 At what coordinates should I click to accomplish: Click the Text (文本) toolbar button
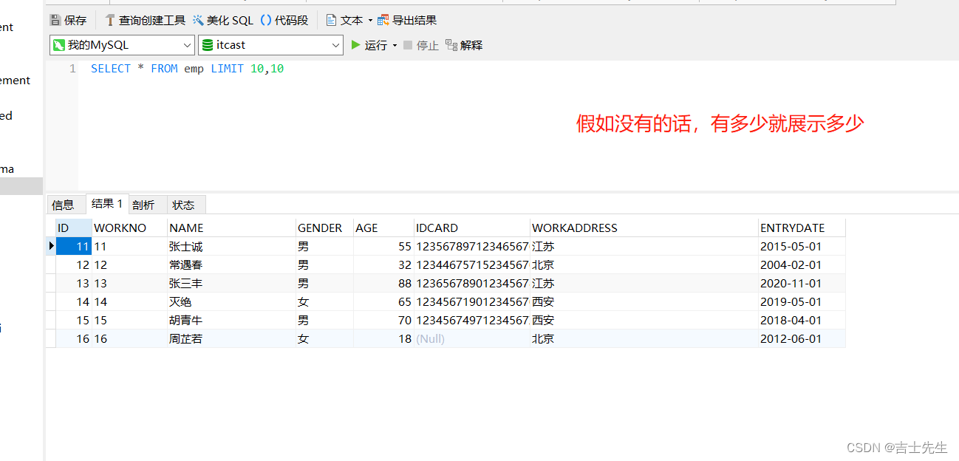pyautogui.click(x=344, y=20)
